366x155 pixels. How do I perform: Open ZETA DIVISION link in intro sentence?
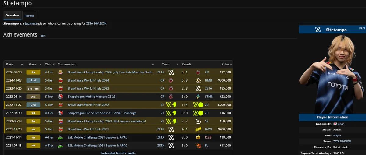pos(96,23)
